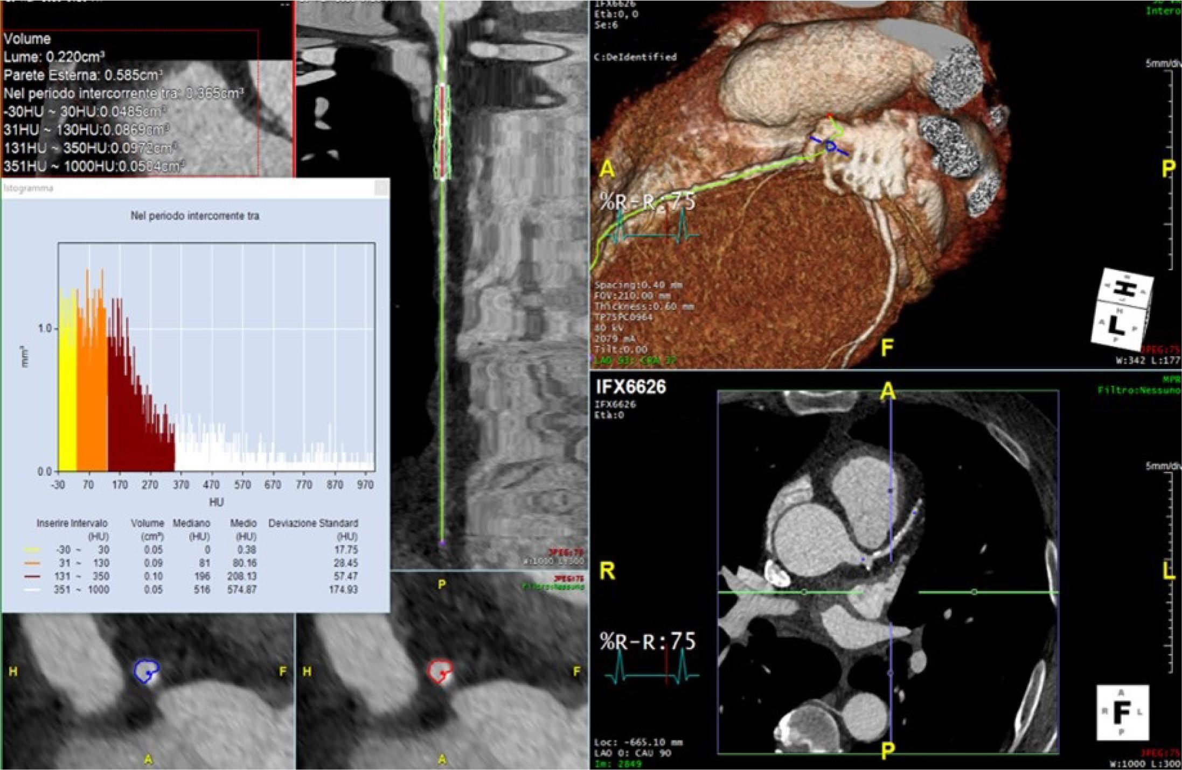Edit the 350 upper interval value field
The width and height of the screenshot is (1182, 770).
[x=102, y=576]
